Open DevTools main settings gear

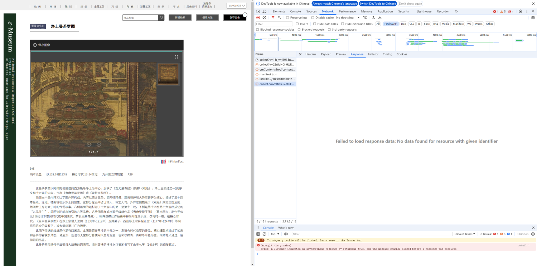[521, 11]
